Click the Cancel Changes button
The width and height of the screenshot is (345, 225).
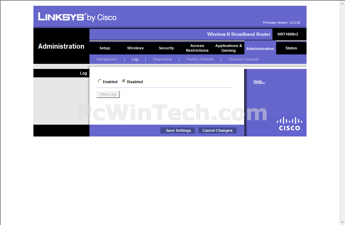[217, 130]
